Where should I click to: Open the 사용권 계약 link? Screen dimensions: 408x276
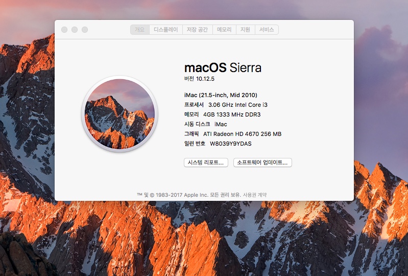coord(254,195)
